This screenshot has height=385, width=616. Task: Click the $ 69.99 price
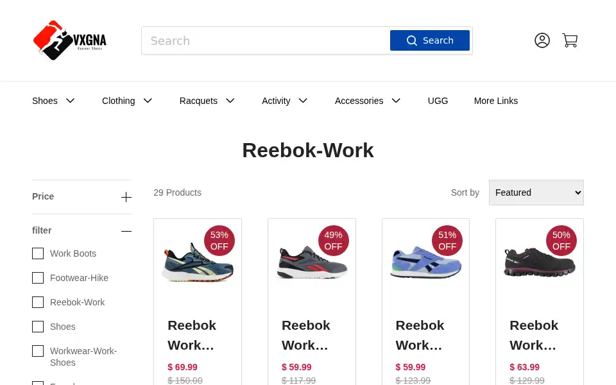click(183, 367)
